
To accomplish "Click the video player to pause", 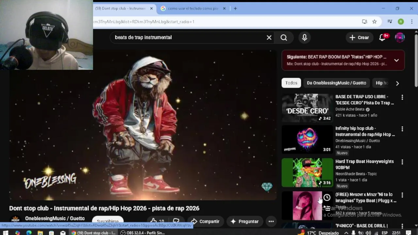I will click(143, 126).
